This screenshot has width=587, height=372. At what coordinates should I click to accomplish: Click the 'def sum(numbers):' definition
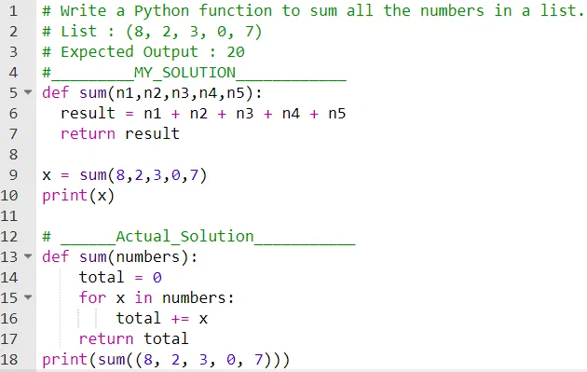click(120, 257)
